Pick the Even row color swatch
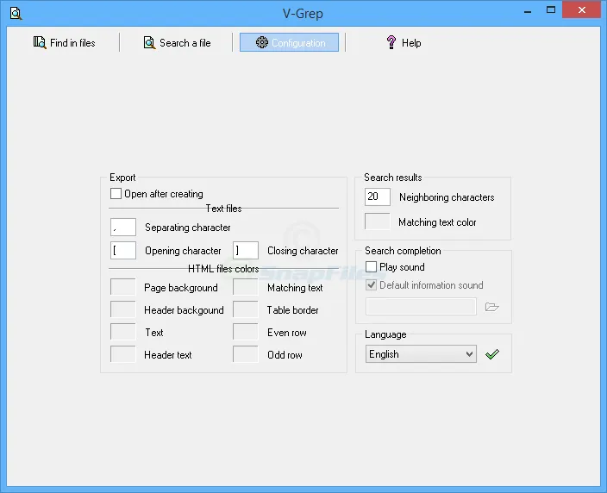Screen dimensions: 607x493 246,332
